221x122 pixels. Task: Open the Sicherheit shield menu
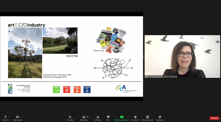pyautogui.click(x=70, y=118)
